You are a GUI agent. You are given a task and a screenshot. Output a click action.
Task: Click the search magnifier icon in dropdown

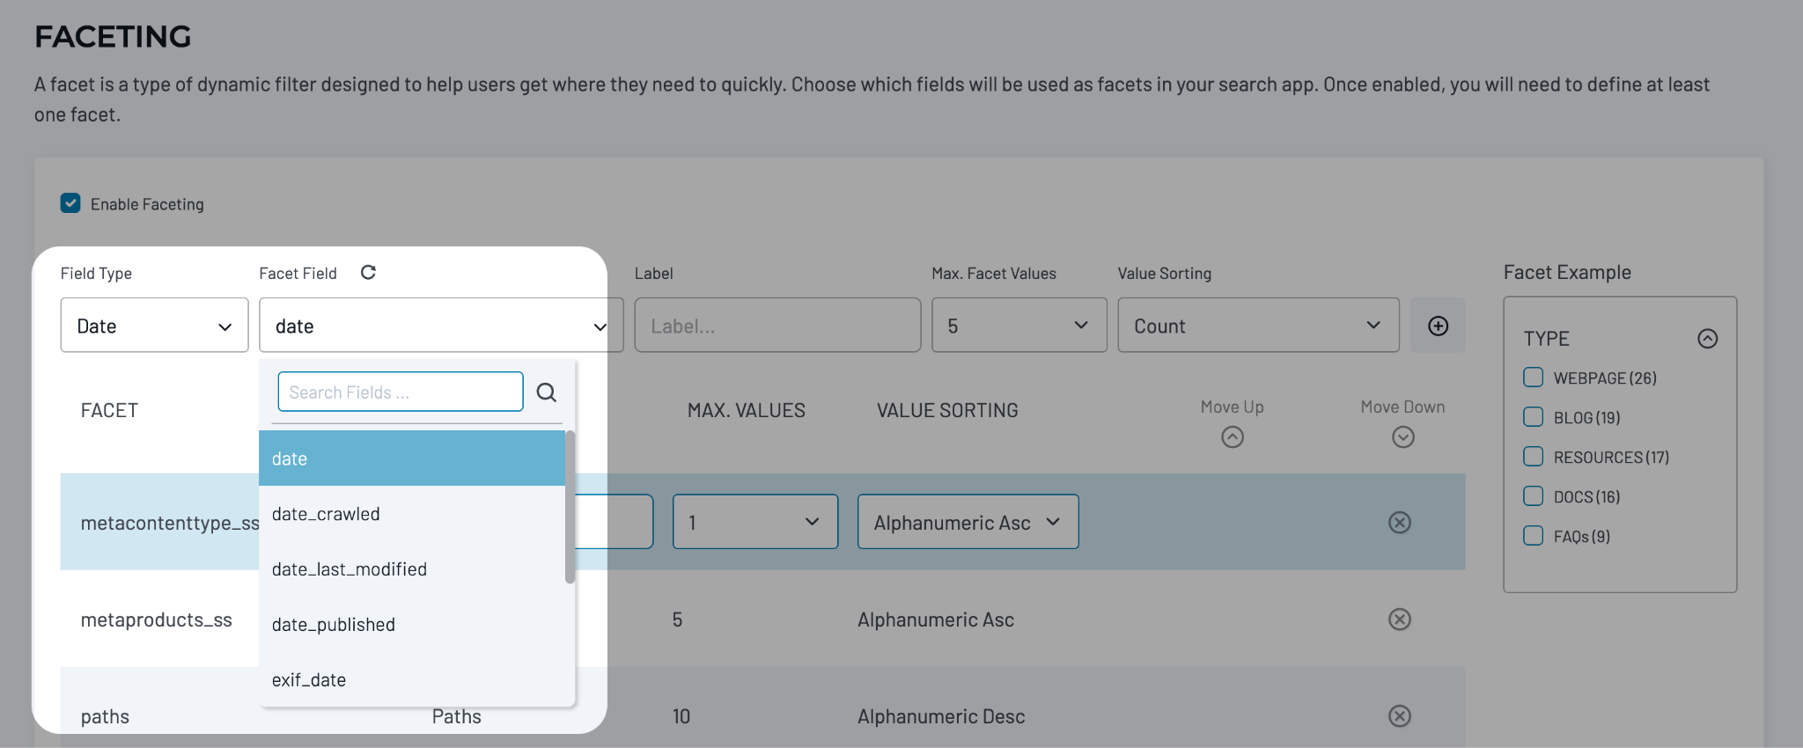[547, 392]
